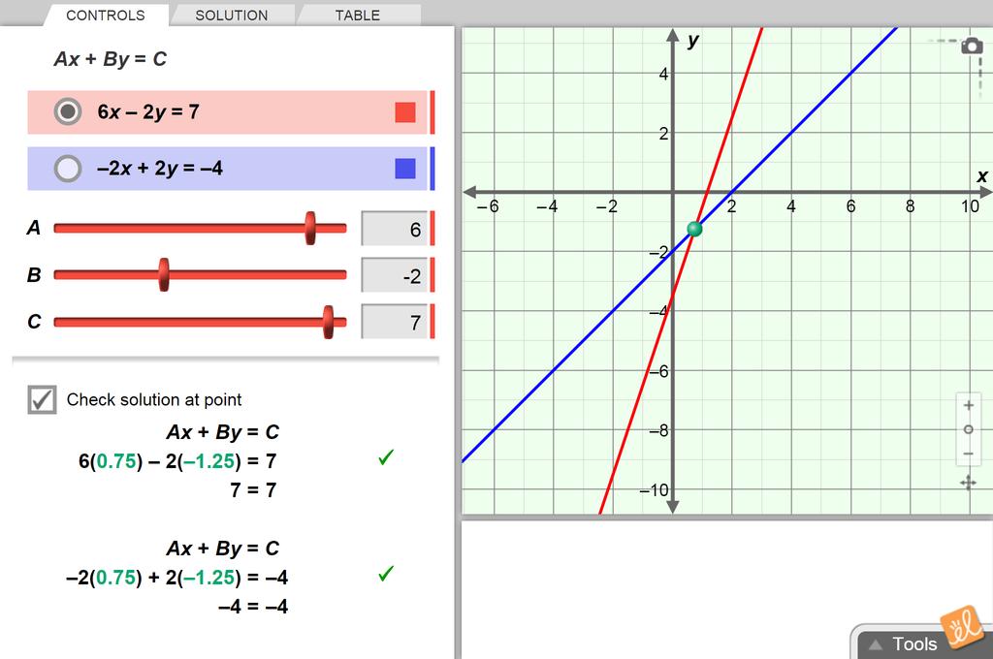Switch to the CONTROLS tab
The height and width of the screenshot is (659, 993).
click(x=106, y=16)
